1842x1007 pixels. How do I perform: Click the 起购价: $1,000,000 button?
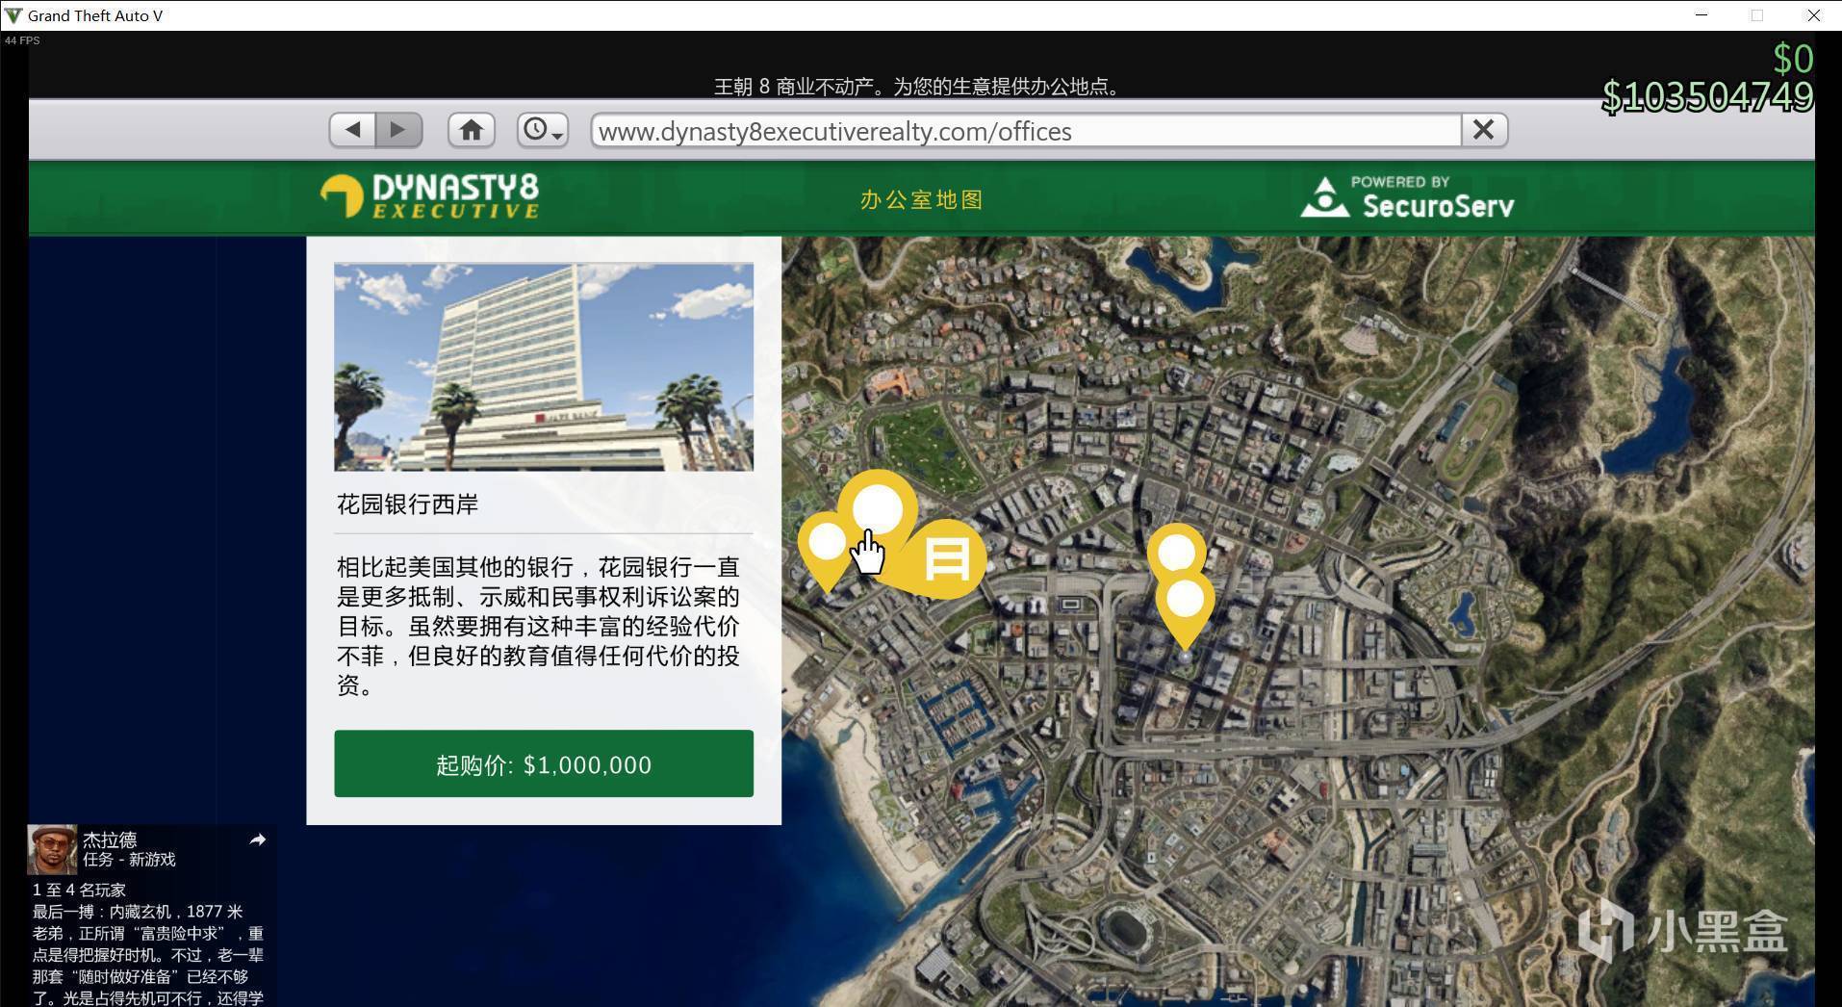(544, 763)
